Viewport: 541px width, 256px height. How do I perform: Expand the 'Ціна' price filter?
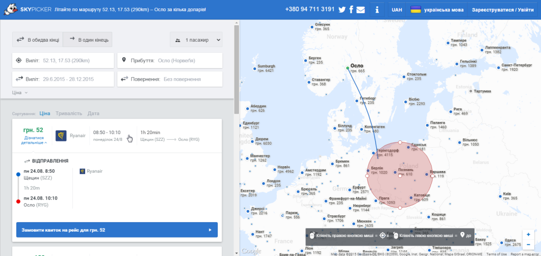[x=20, y=93]
